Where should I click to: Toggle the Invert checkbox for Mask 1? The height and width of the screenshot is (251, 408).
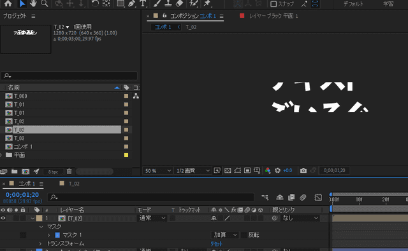click(x=244, y=235)
